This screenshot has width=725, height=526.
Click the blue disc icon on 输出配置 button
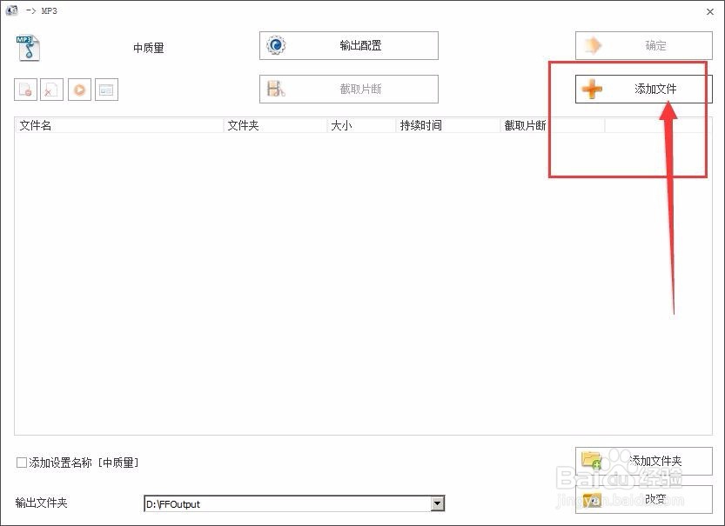(x=276, y=45)
